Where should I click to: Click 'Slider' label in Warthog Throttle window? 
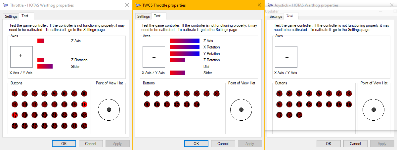coord(75,66)
